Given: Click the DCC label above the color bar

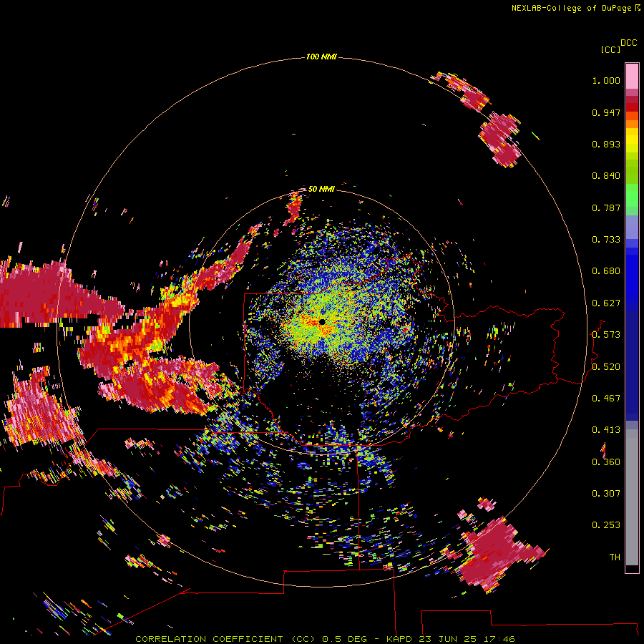Looking at the screenshot, I should tap(628, 43).
